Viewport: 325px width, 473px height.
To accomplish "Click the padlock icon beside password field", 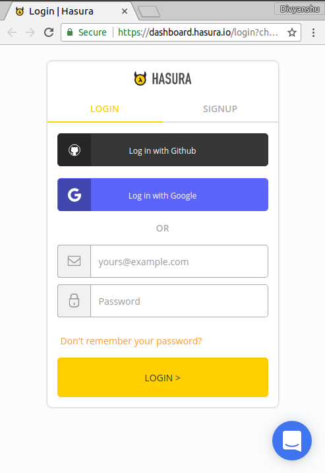I will [x=74, y=300].
